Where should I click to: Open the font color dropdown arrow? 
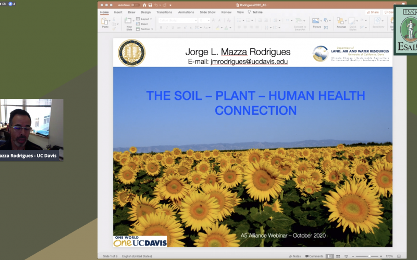pos(230,28)
